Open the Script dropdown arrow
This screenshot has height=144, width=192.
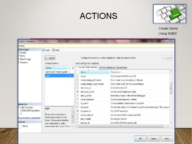[x=51, y=50]
